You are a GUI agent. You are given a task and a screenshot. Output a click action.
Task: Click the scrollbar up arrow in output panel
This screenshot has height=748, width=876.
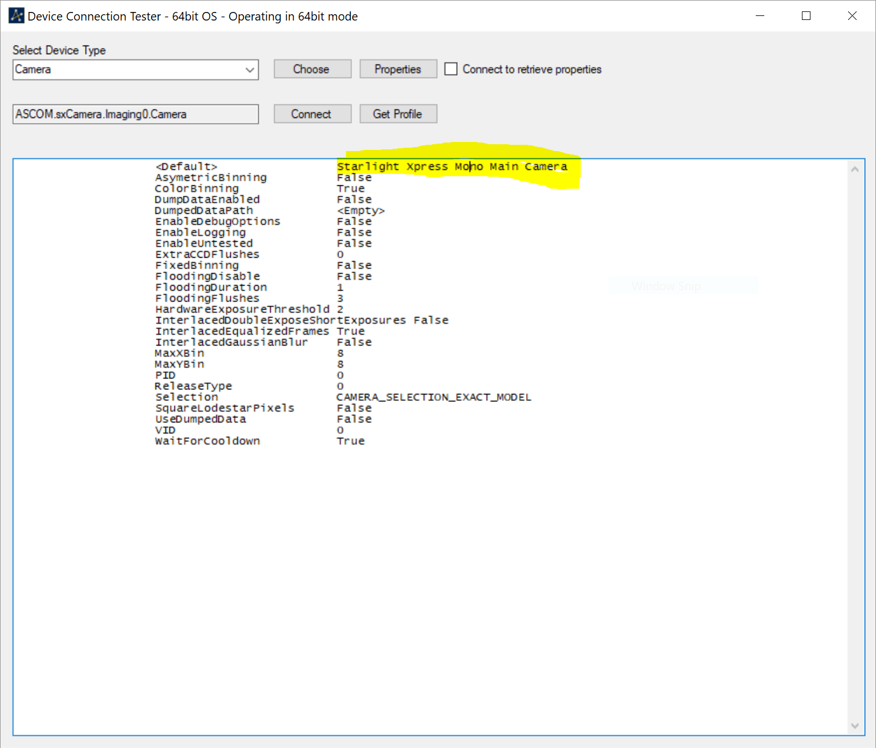pyautogui.click(x=854, y=169)
